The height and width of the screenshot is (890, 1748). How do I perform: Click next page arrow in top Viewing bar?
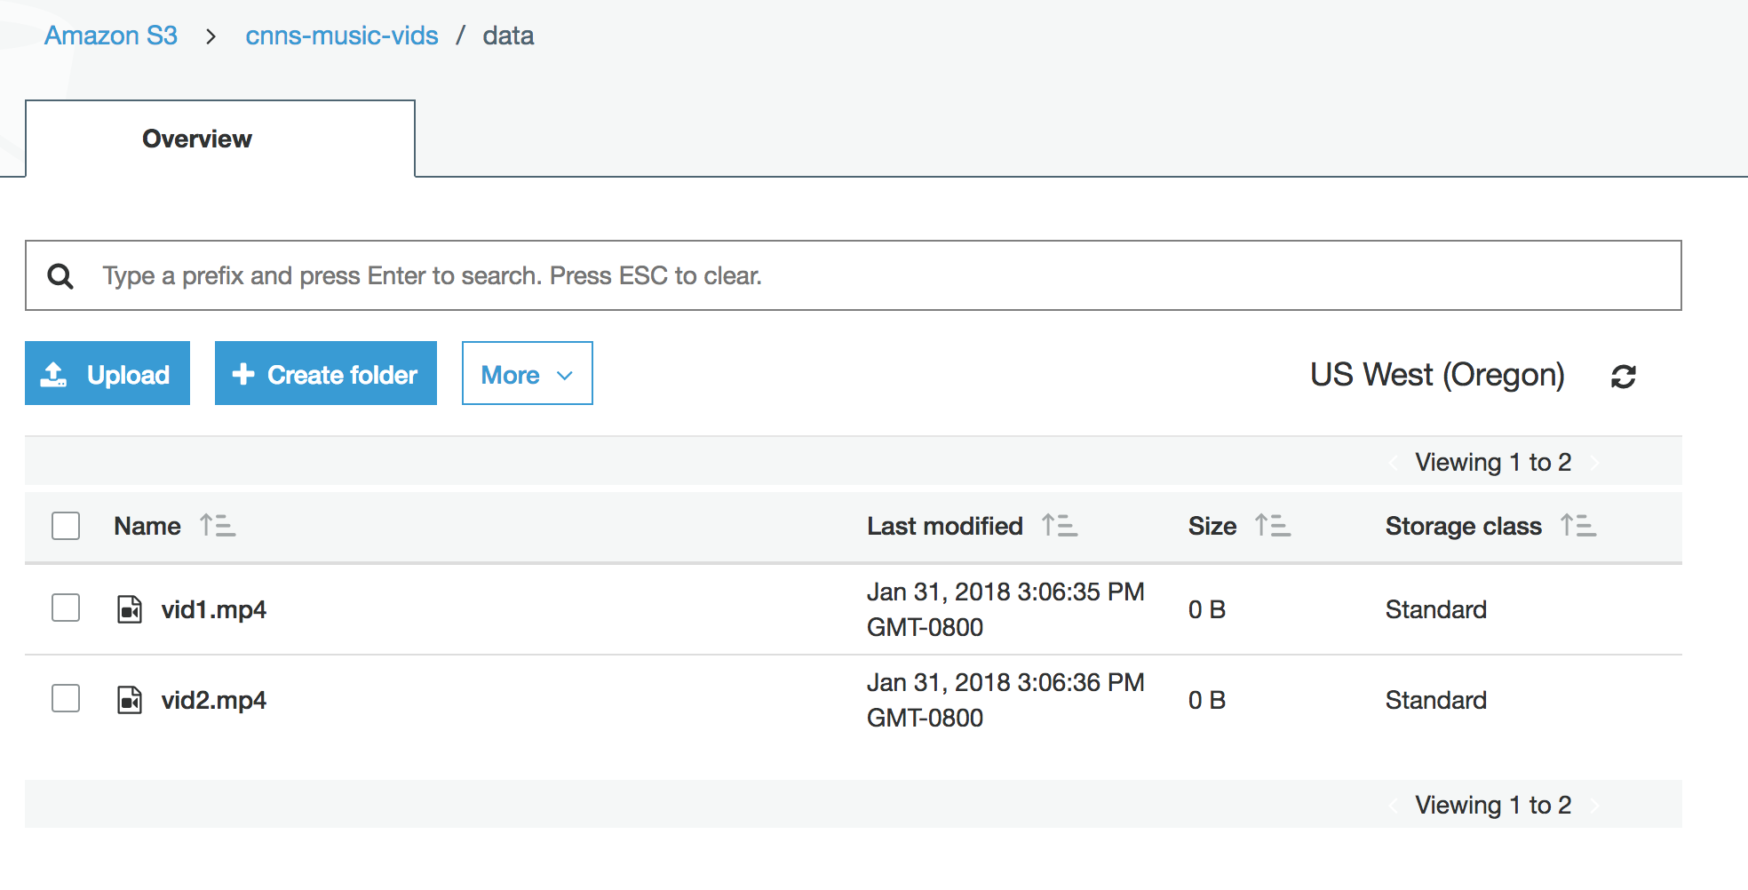1595,463
